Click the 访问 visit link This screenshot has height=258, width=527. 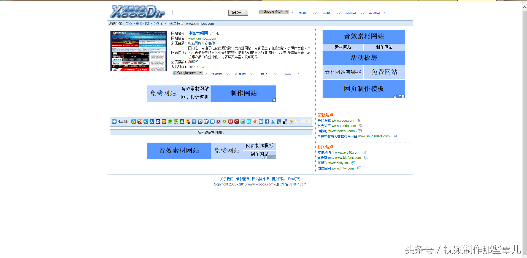tap(215, 33)
